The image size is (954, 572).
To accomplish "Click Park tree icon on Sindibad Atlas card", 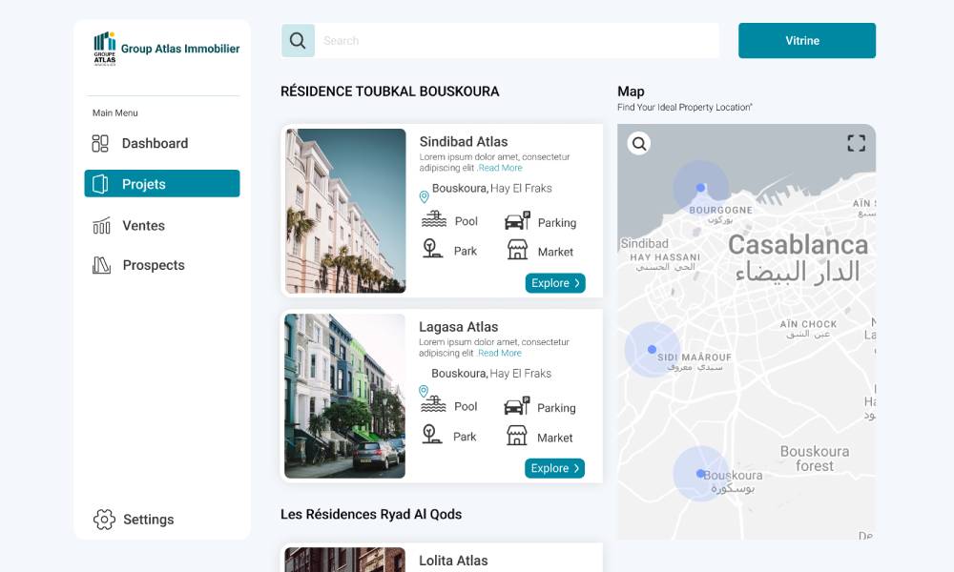I will [432, 248].
